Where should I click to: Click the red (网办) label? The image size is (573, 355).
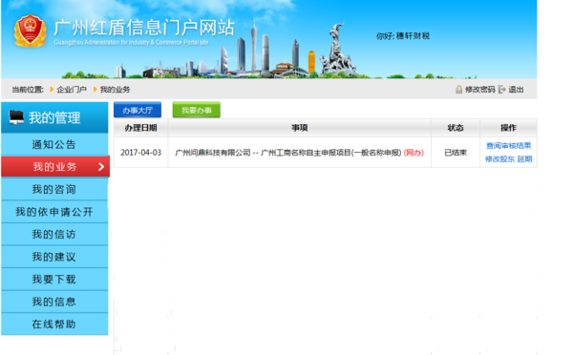click(414, 153)
